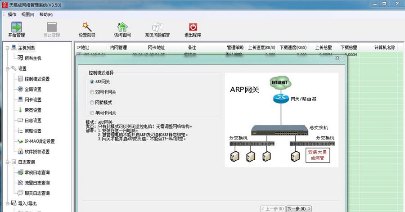
Task: Sort by 网卡地址 column header
Action: (x=156, y=48)
